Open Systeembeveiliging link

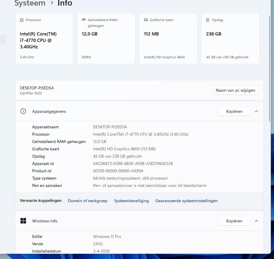click(x=131, y=201)
